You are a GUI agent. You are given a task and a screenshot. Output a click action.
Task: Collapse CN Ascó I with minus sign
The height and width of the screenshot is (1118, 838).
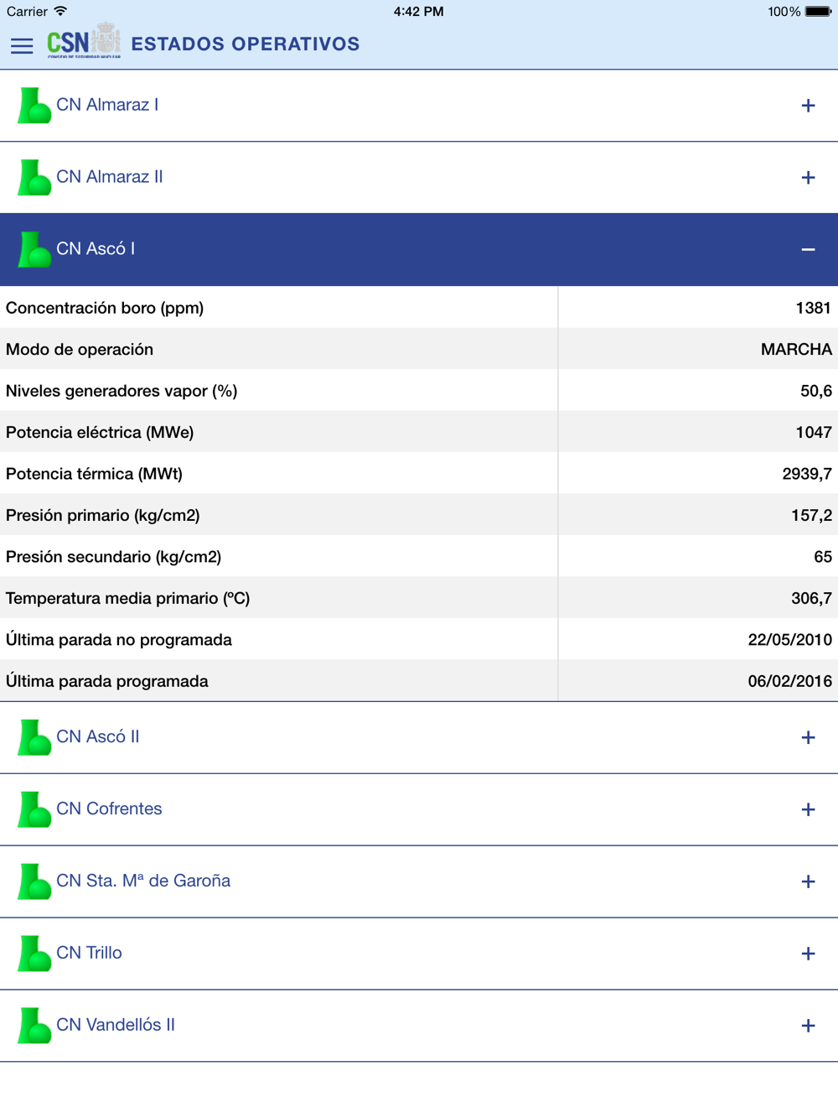[x=808, y=250]
